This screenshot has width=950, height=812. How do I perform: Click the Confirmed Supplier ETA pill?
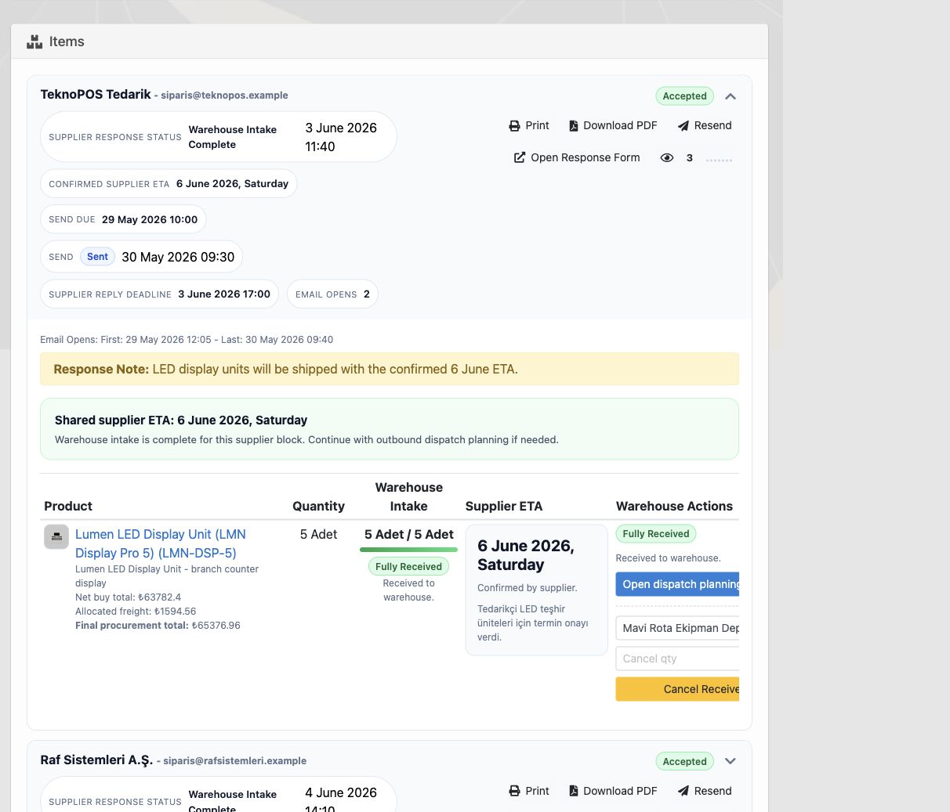click(169, 184)
